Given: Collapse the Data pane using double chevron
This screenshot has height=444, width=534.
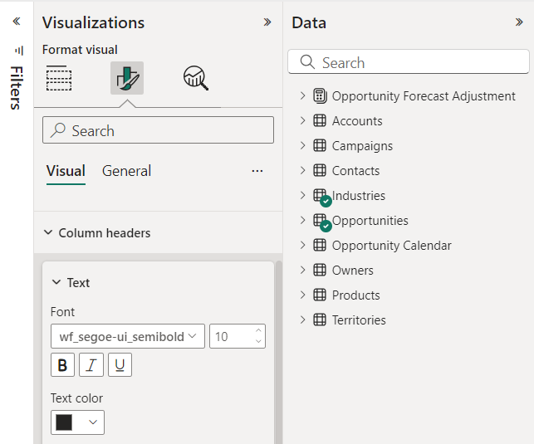Looking at the screenshot, I should (519, 22).
